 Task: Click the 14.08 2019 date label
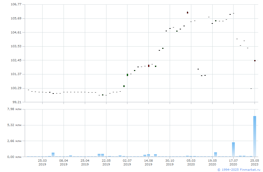pyautogui.click(x=148, y=162)
